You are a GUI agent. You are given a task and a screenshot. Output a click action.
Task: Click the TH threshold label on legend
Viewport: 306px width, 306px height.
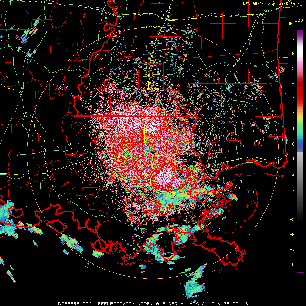[292, 265]
